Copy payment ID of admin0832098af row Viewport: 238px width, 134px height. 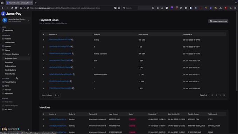pos(74,75)
